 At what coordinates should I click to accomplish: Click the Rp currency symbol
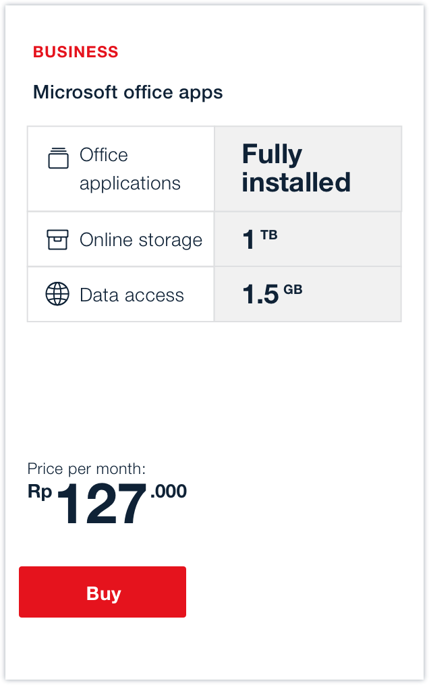tap(40, 492)
